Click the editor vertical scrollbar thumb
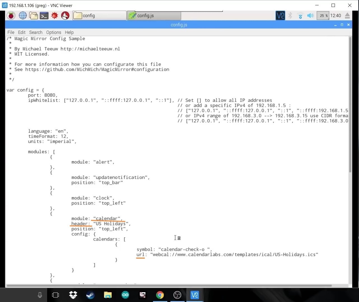359x302 pixels. pos(350,105)
